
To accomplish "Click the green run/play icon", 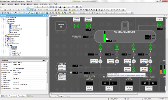I will (x=41, y=10).
